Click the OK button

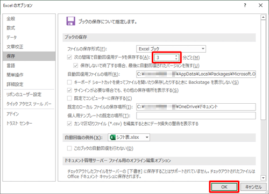coord(224,187)
